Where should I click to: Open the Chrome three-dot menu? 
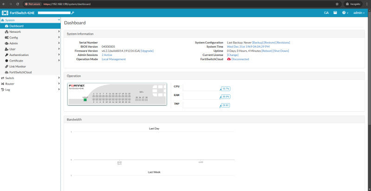[367, 4]
